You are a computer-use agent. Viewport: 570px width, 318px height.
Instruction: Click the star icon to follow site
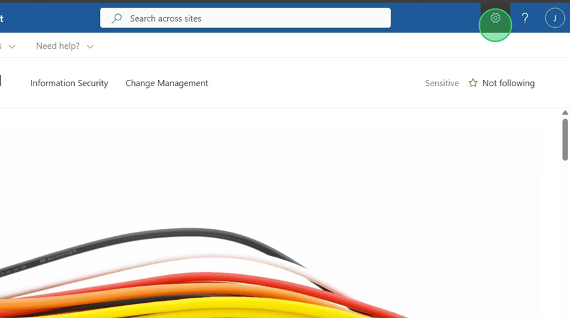(472, 83)
